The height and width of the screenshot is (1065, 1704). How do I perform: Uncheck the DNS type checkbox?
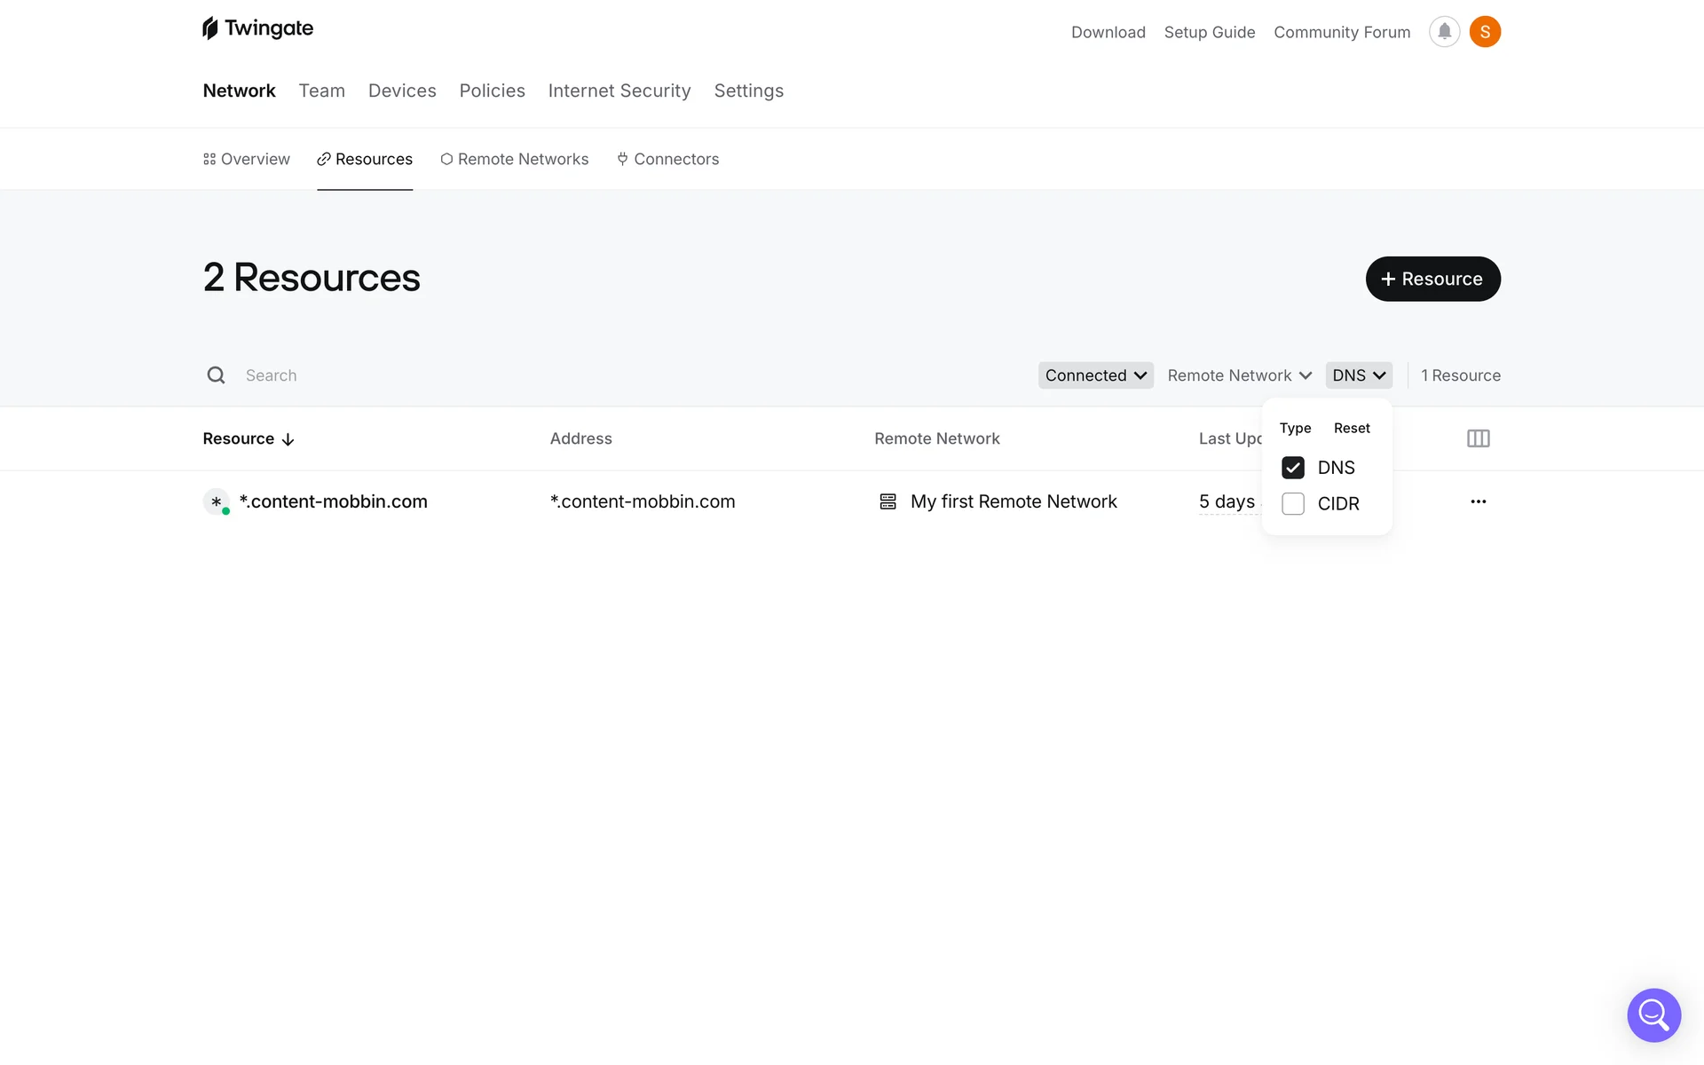1293,468
